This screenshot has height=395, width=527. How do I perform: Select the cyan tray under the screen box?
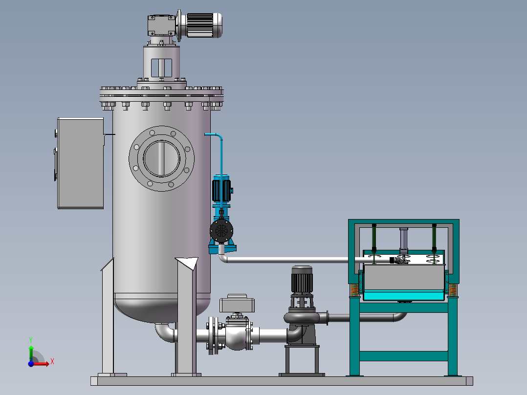[404, 295]
